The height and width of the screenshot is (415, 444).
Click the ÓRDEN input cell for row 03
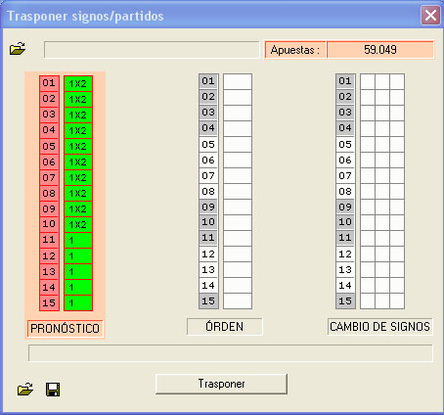click(238, 113)
